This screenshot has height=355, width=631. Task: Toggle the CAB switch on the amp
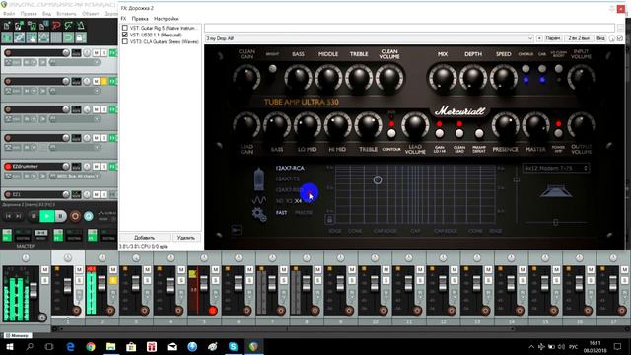click(x=542, y=69)
